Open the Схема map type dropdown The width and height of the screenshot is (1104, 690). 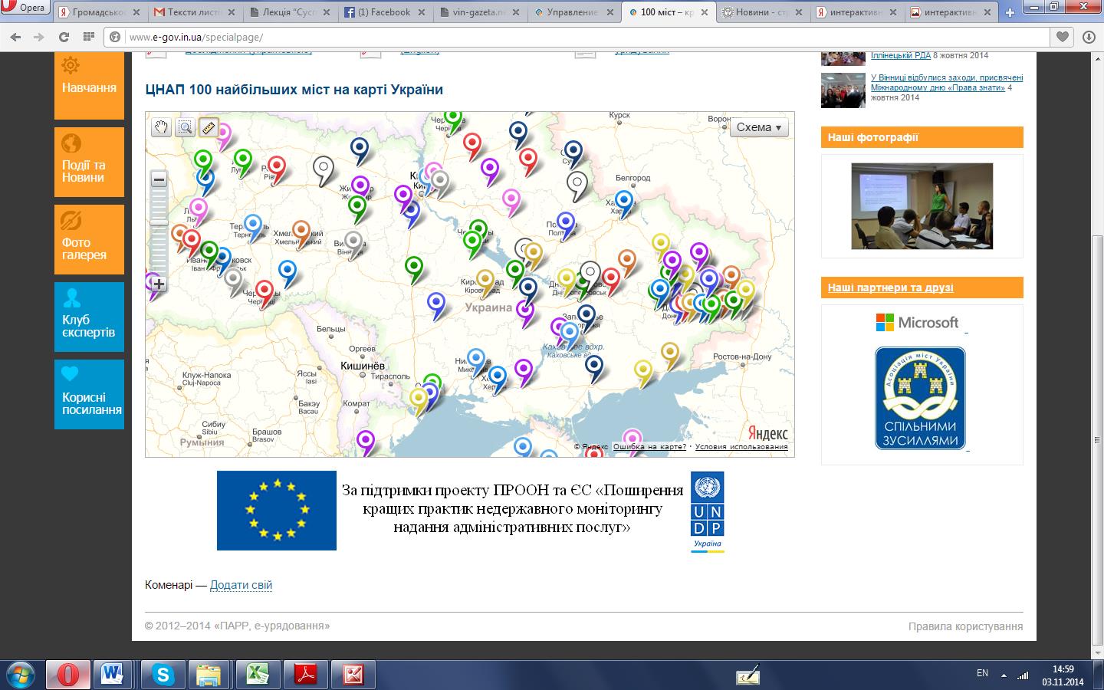tap(759, 127)
